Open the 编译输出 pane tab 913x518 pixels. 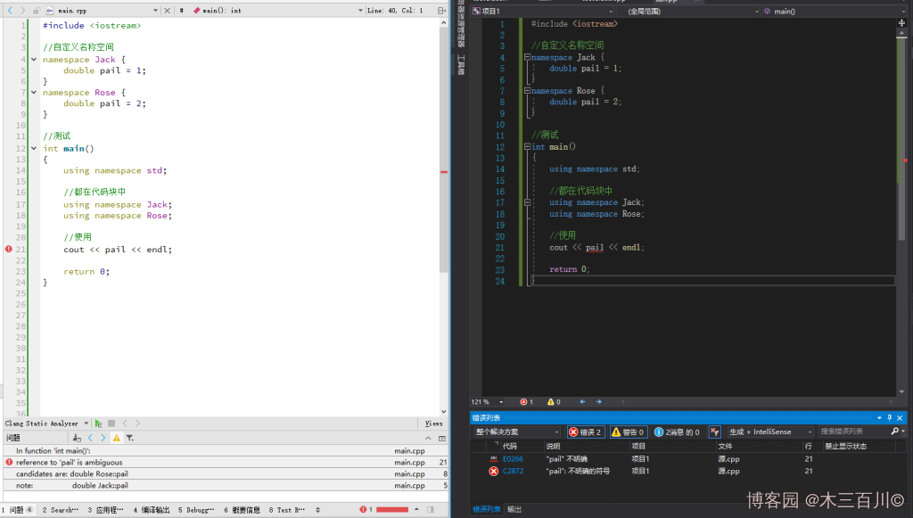(x=151, y=510)
